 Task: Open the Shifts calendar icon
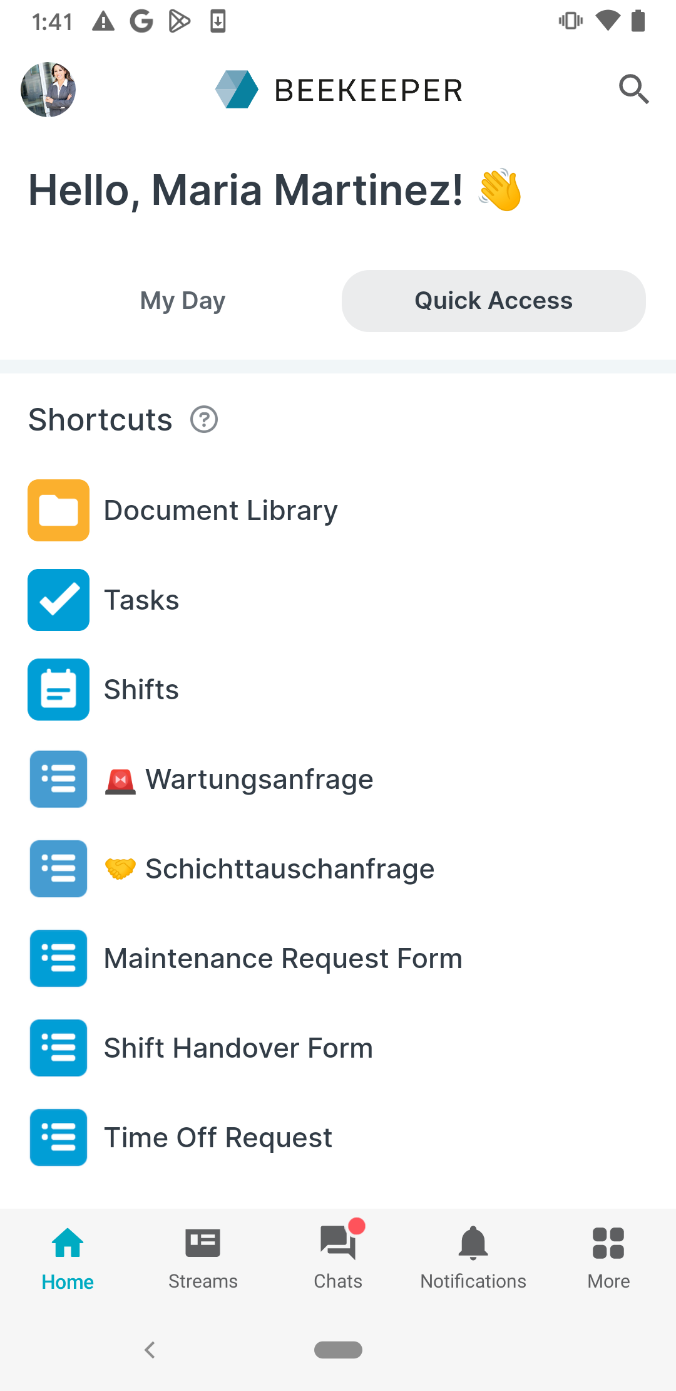[58, 689]
